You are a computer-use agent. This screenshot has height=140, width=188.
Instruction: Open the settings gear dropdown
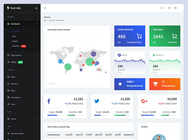pyautogui.click(x=176, y=8)
